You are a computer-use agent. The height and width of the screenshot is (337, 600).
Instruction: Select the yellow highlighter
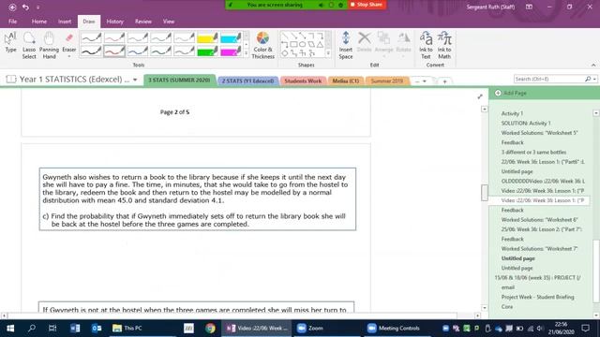coord(207,37)
